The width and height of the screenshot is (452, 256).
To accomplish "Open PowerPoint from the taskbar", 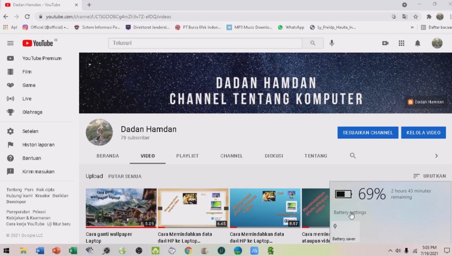I will pyautogui.click(x=56, y=250).
